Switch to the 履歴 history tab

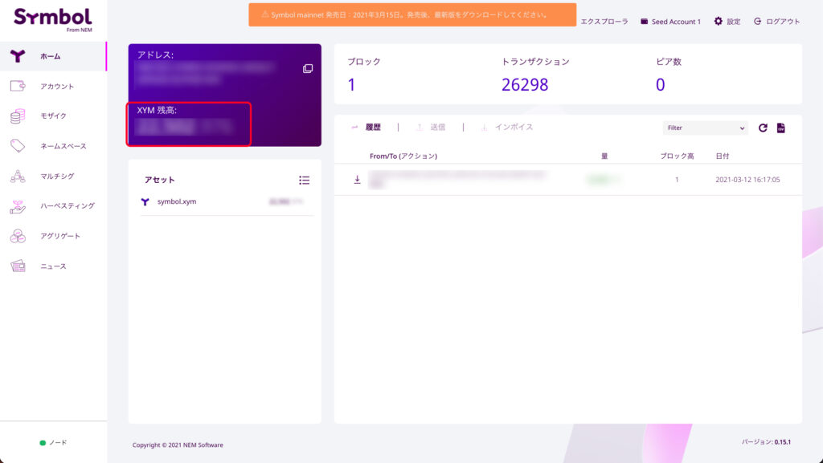pyautogui.click(x=366, y=127)
